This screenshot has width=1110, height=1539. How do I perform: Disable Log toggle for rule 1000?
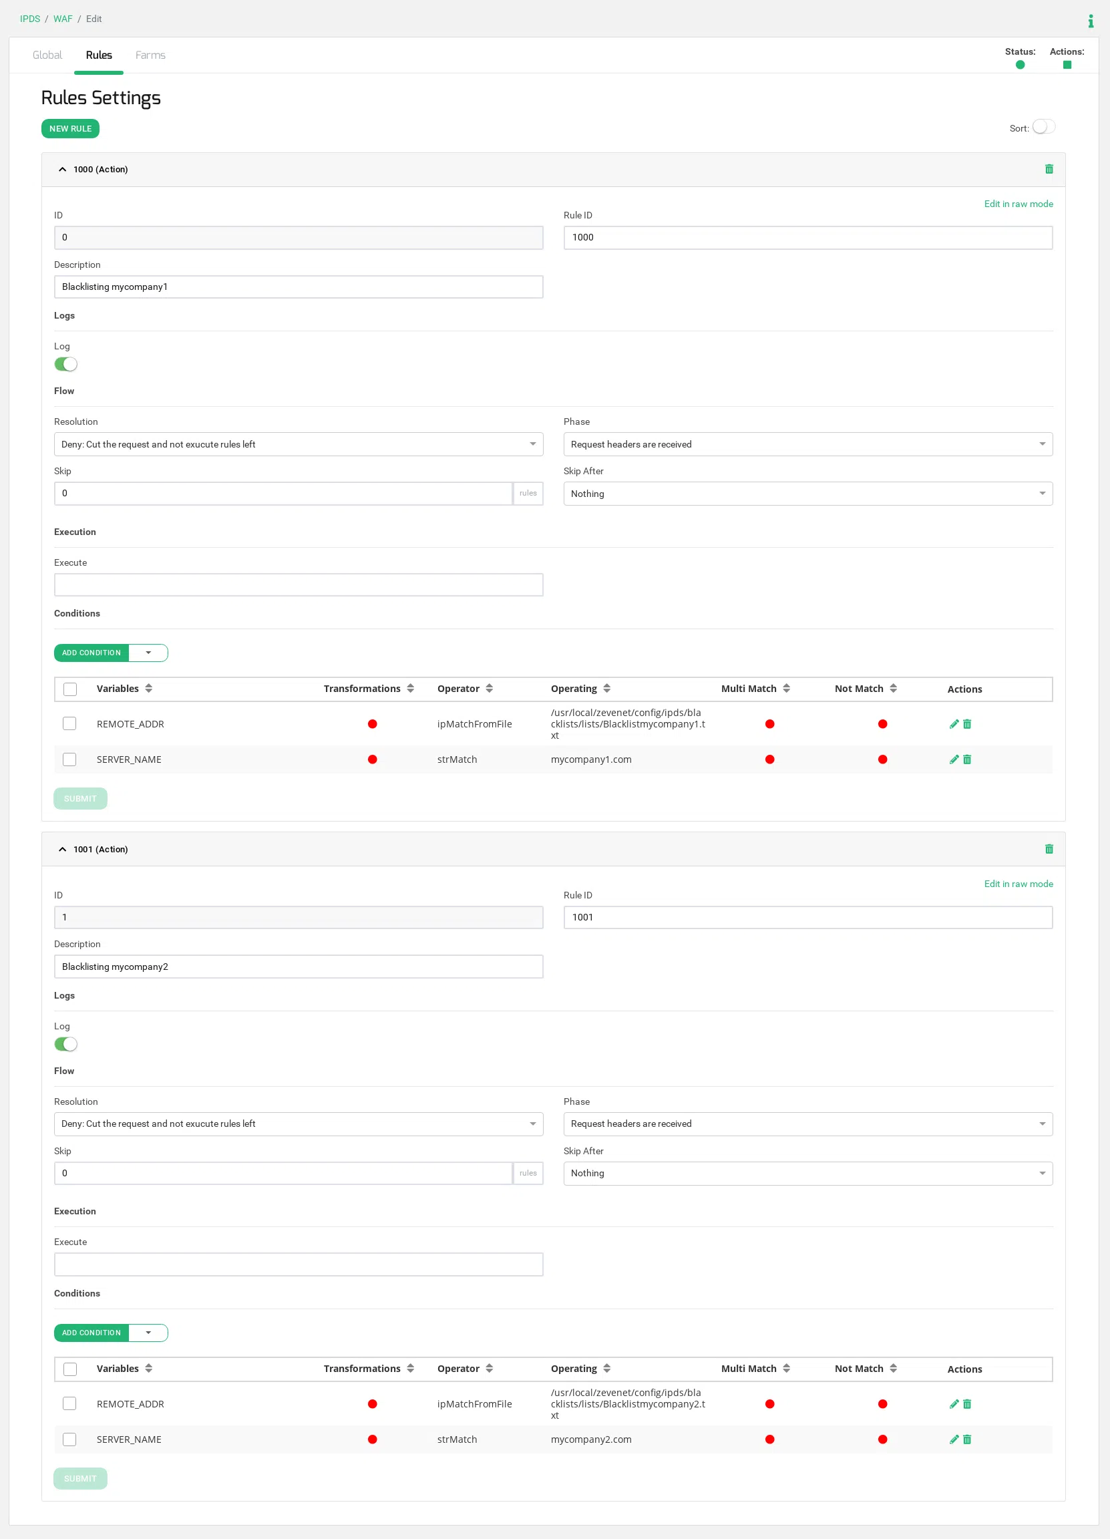(66, 365)
